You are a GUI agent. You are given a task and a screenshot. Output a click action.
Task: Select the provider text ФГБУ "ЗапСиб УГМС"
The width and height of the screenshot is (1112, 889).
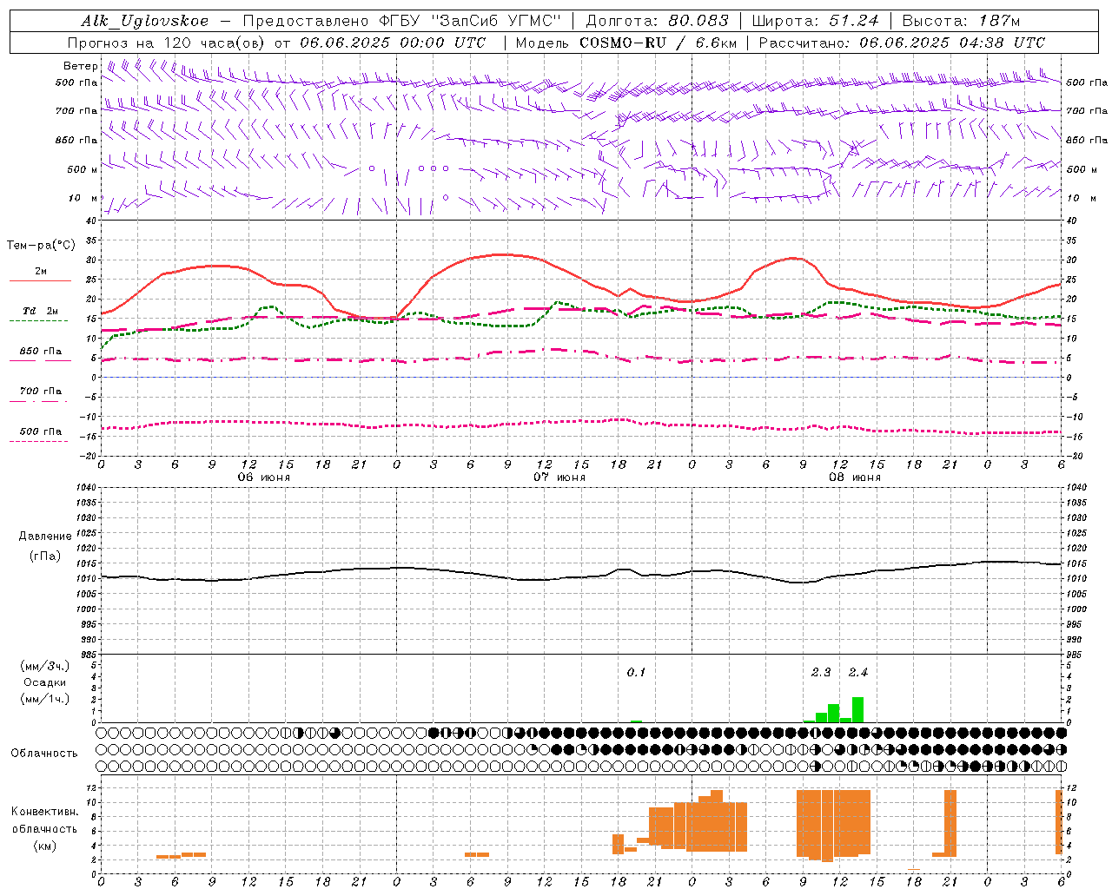coord(471,21)
